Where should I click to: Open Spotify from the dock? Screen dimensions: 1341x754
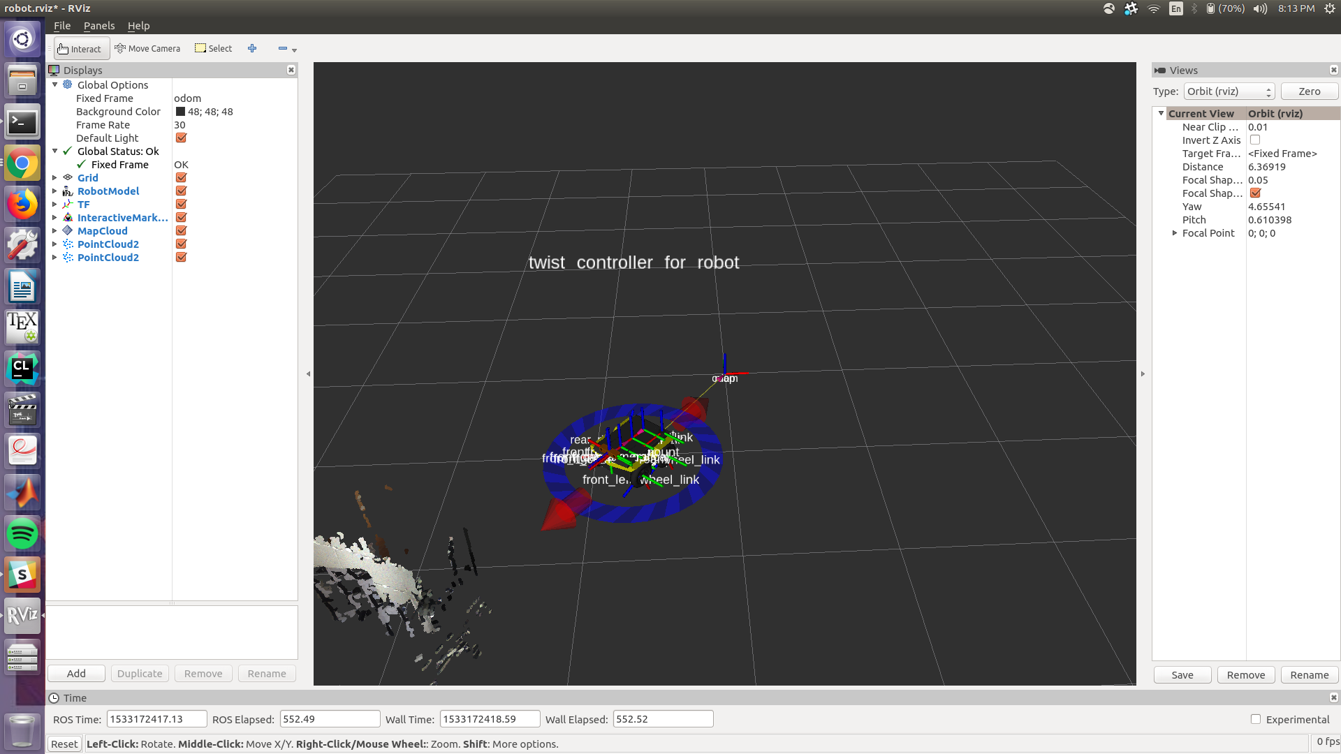coord(22,534)
